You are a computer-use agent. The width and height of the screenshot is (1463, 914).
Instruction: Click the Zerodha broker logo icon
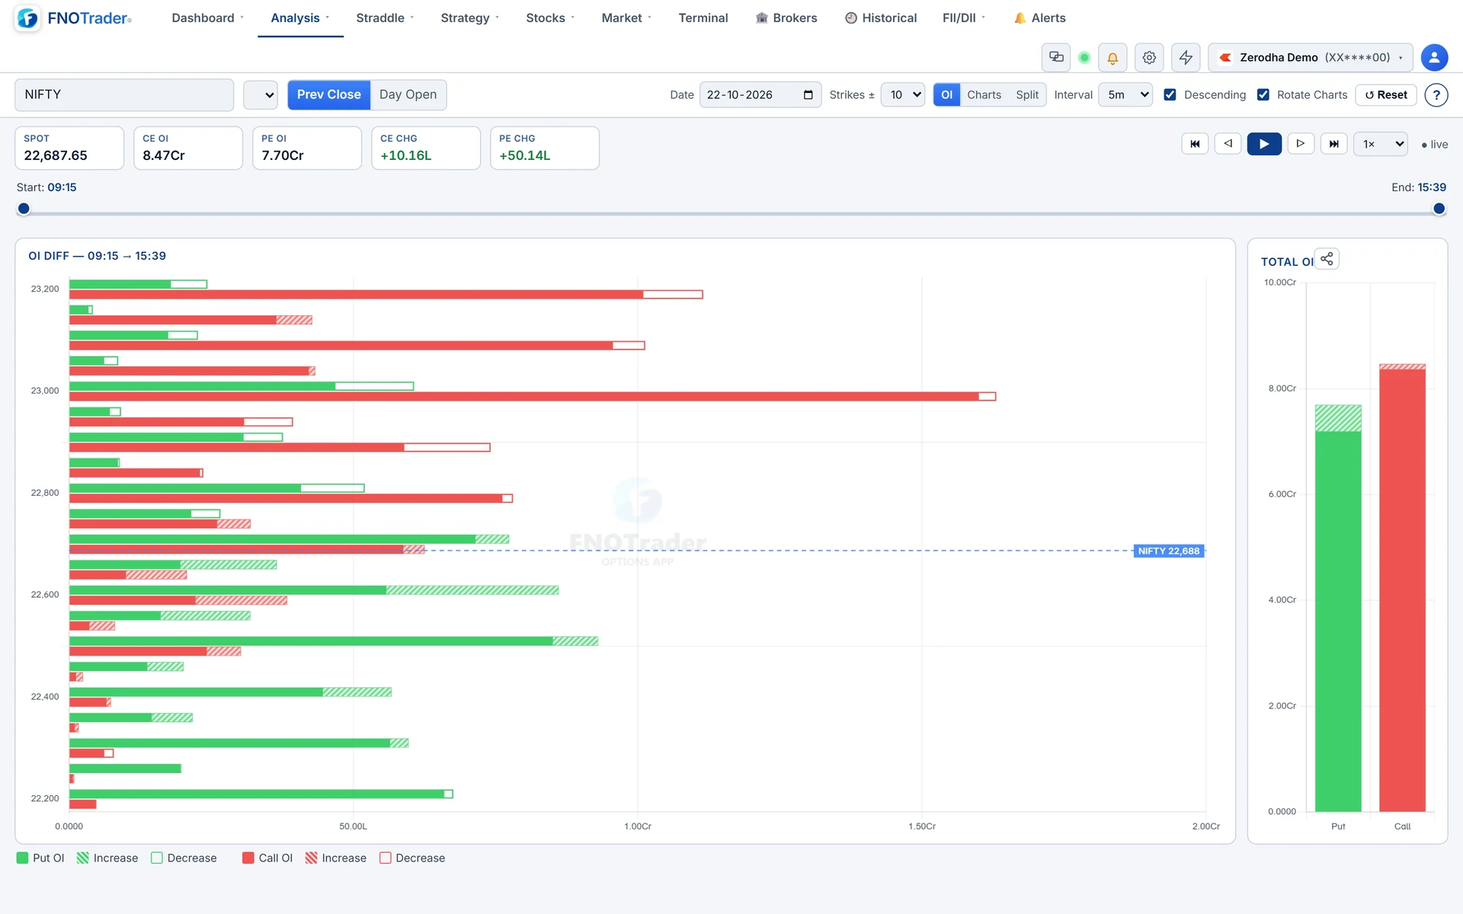(x=1225, y=57)
